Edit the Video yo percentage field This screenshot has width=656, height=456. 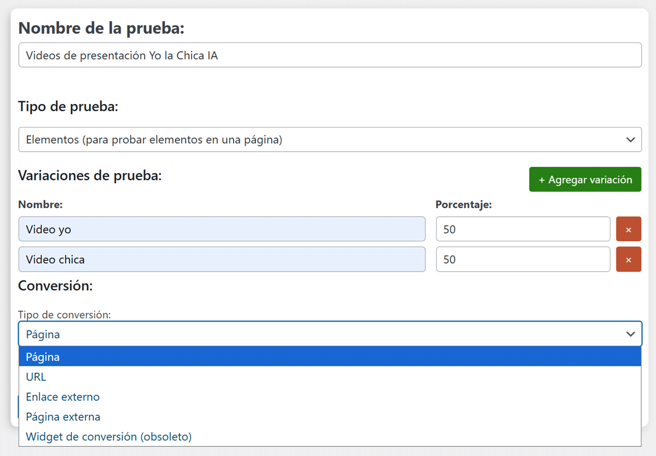click(523, 229)
